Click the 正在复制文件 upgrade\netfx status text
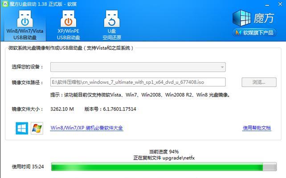The width and height of the screenshot is (286, 178). [164, 158]
